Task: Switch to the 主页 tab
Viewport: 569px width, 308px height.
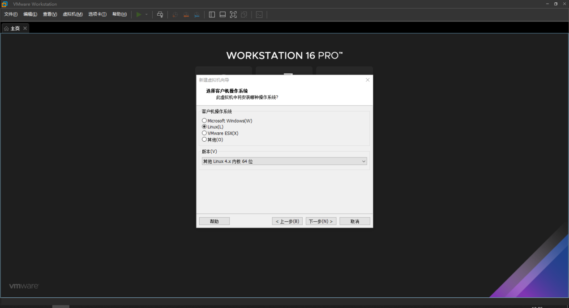Action: pos(15,28)
